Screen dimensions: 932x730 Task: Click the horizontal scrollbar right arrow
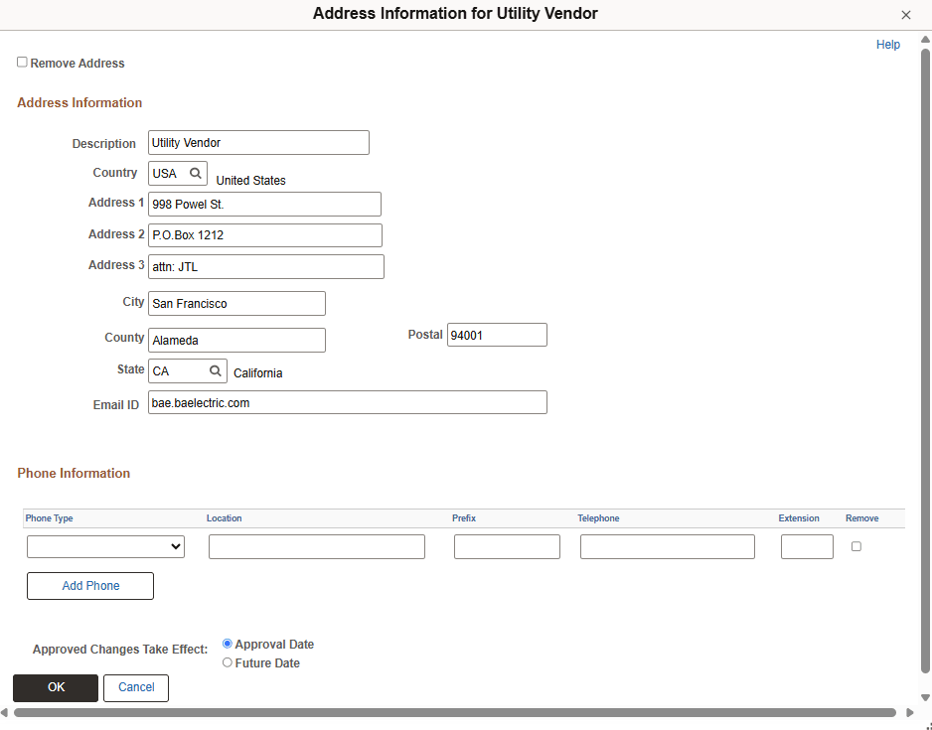[x=909, y=712]
